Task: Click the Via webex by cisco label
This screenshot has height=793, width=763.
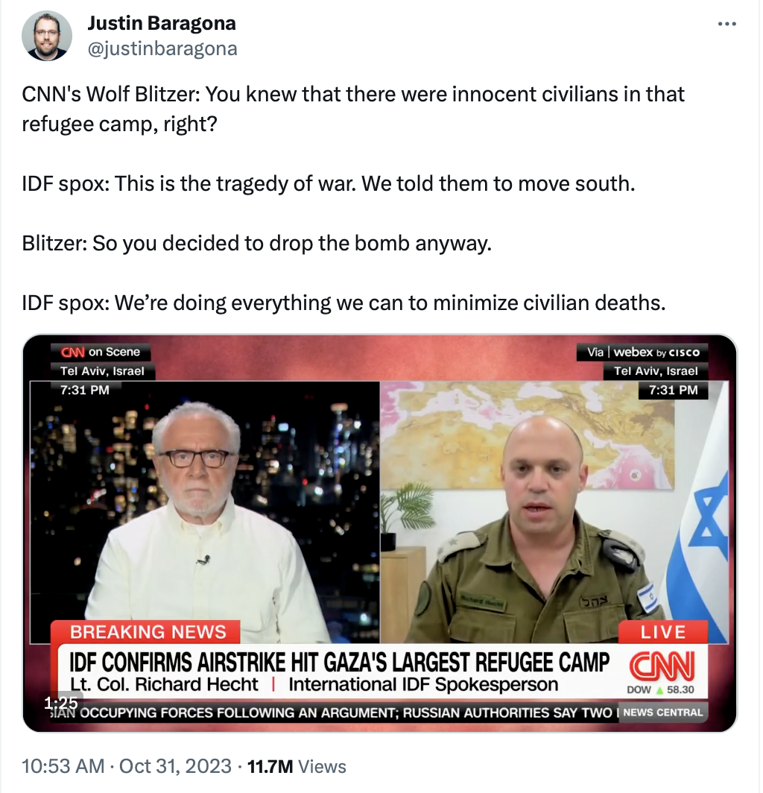Action: click(x=643, y=352)
